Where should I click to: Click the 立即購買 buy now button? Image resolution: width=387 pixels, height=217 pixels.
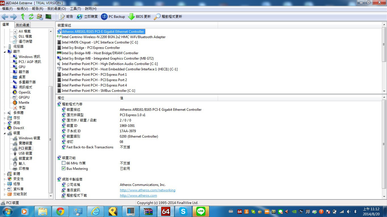87,17
